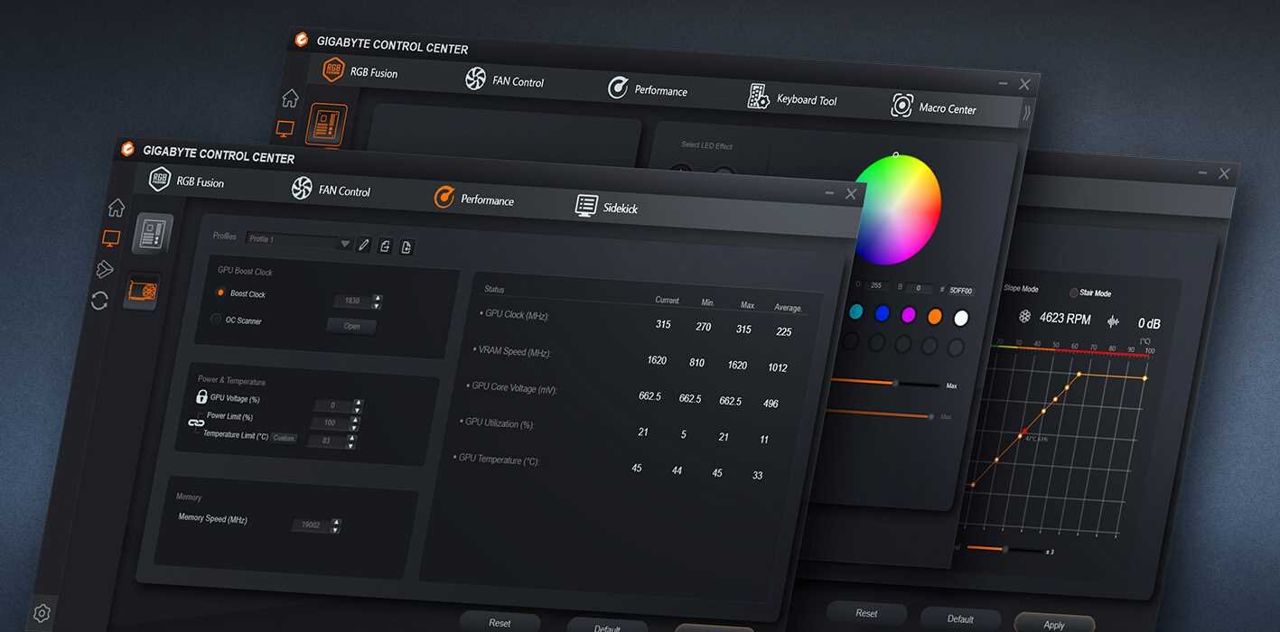Click the Memory Speed value field 19002
Viewport: 1280px width, 632px height.
click(x=312, y=525)
